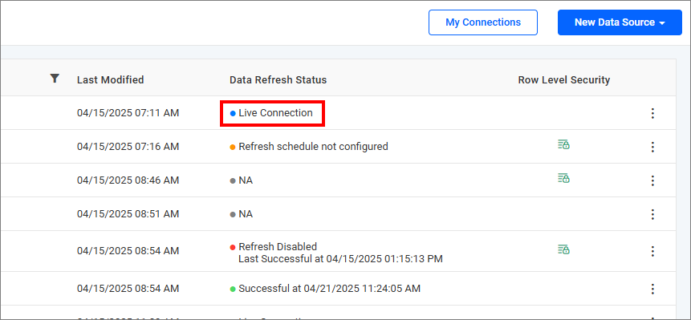Viewport: 691px width, 320px height.
Task: Click the filter funnel icon
Action: [x=55, y=79]
